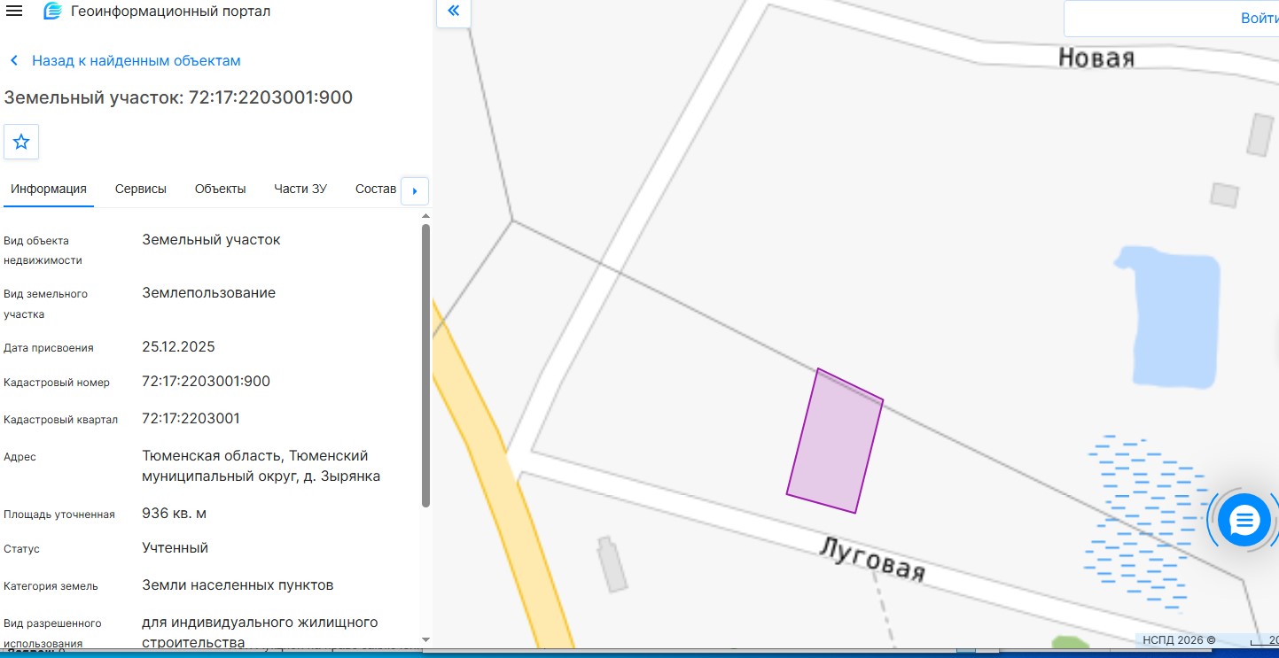This screenshot has height=658, width=1279.
Task: Open the chat assistant bubble
Action: click(1244, 520)
